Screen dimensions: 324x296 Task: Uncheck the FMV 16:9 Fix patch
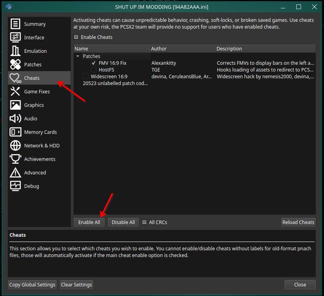tap(94, 63)
